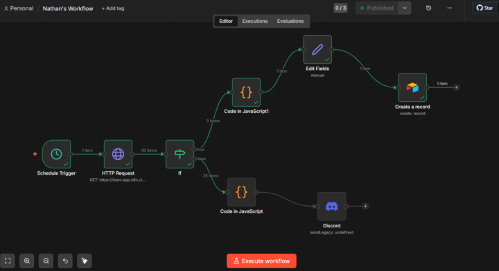Viewport: 499px width, 271px height.
Task: Open the three-dot options menu
Action: coord(449,8)
